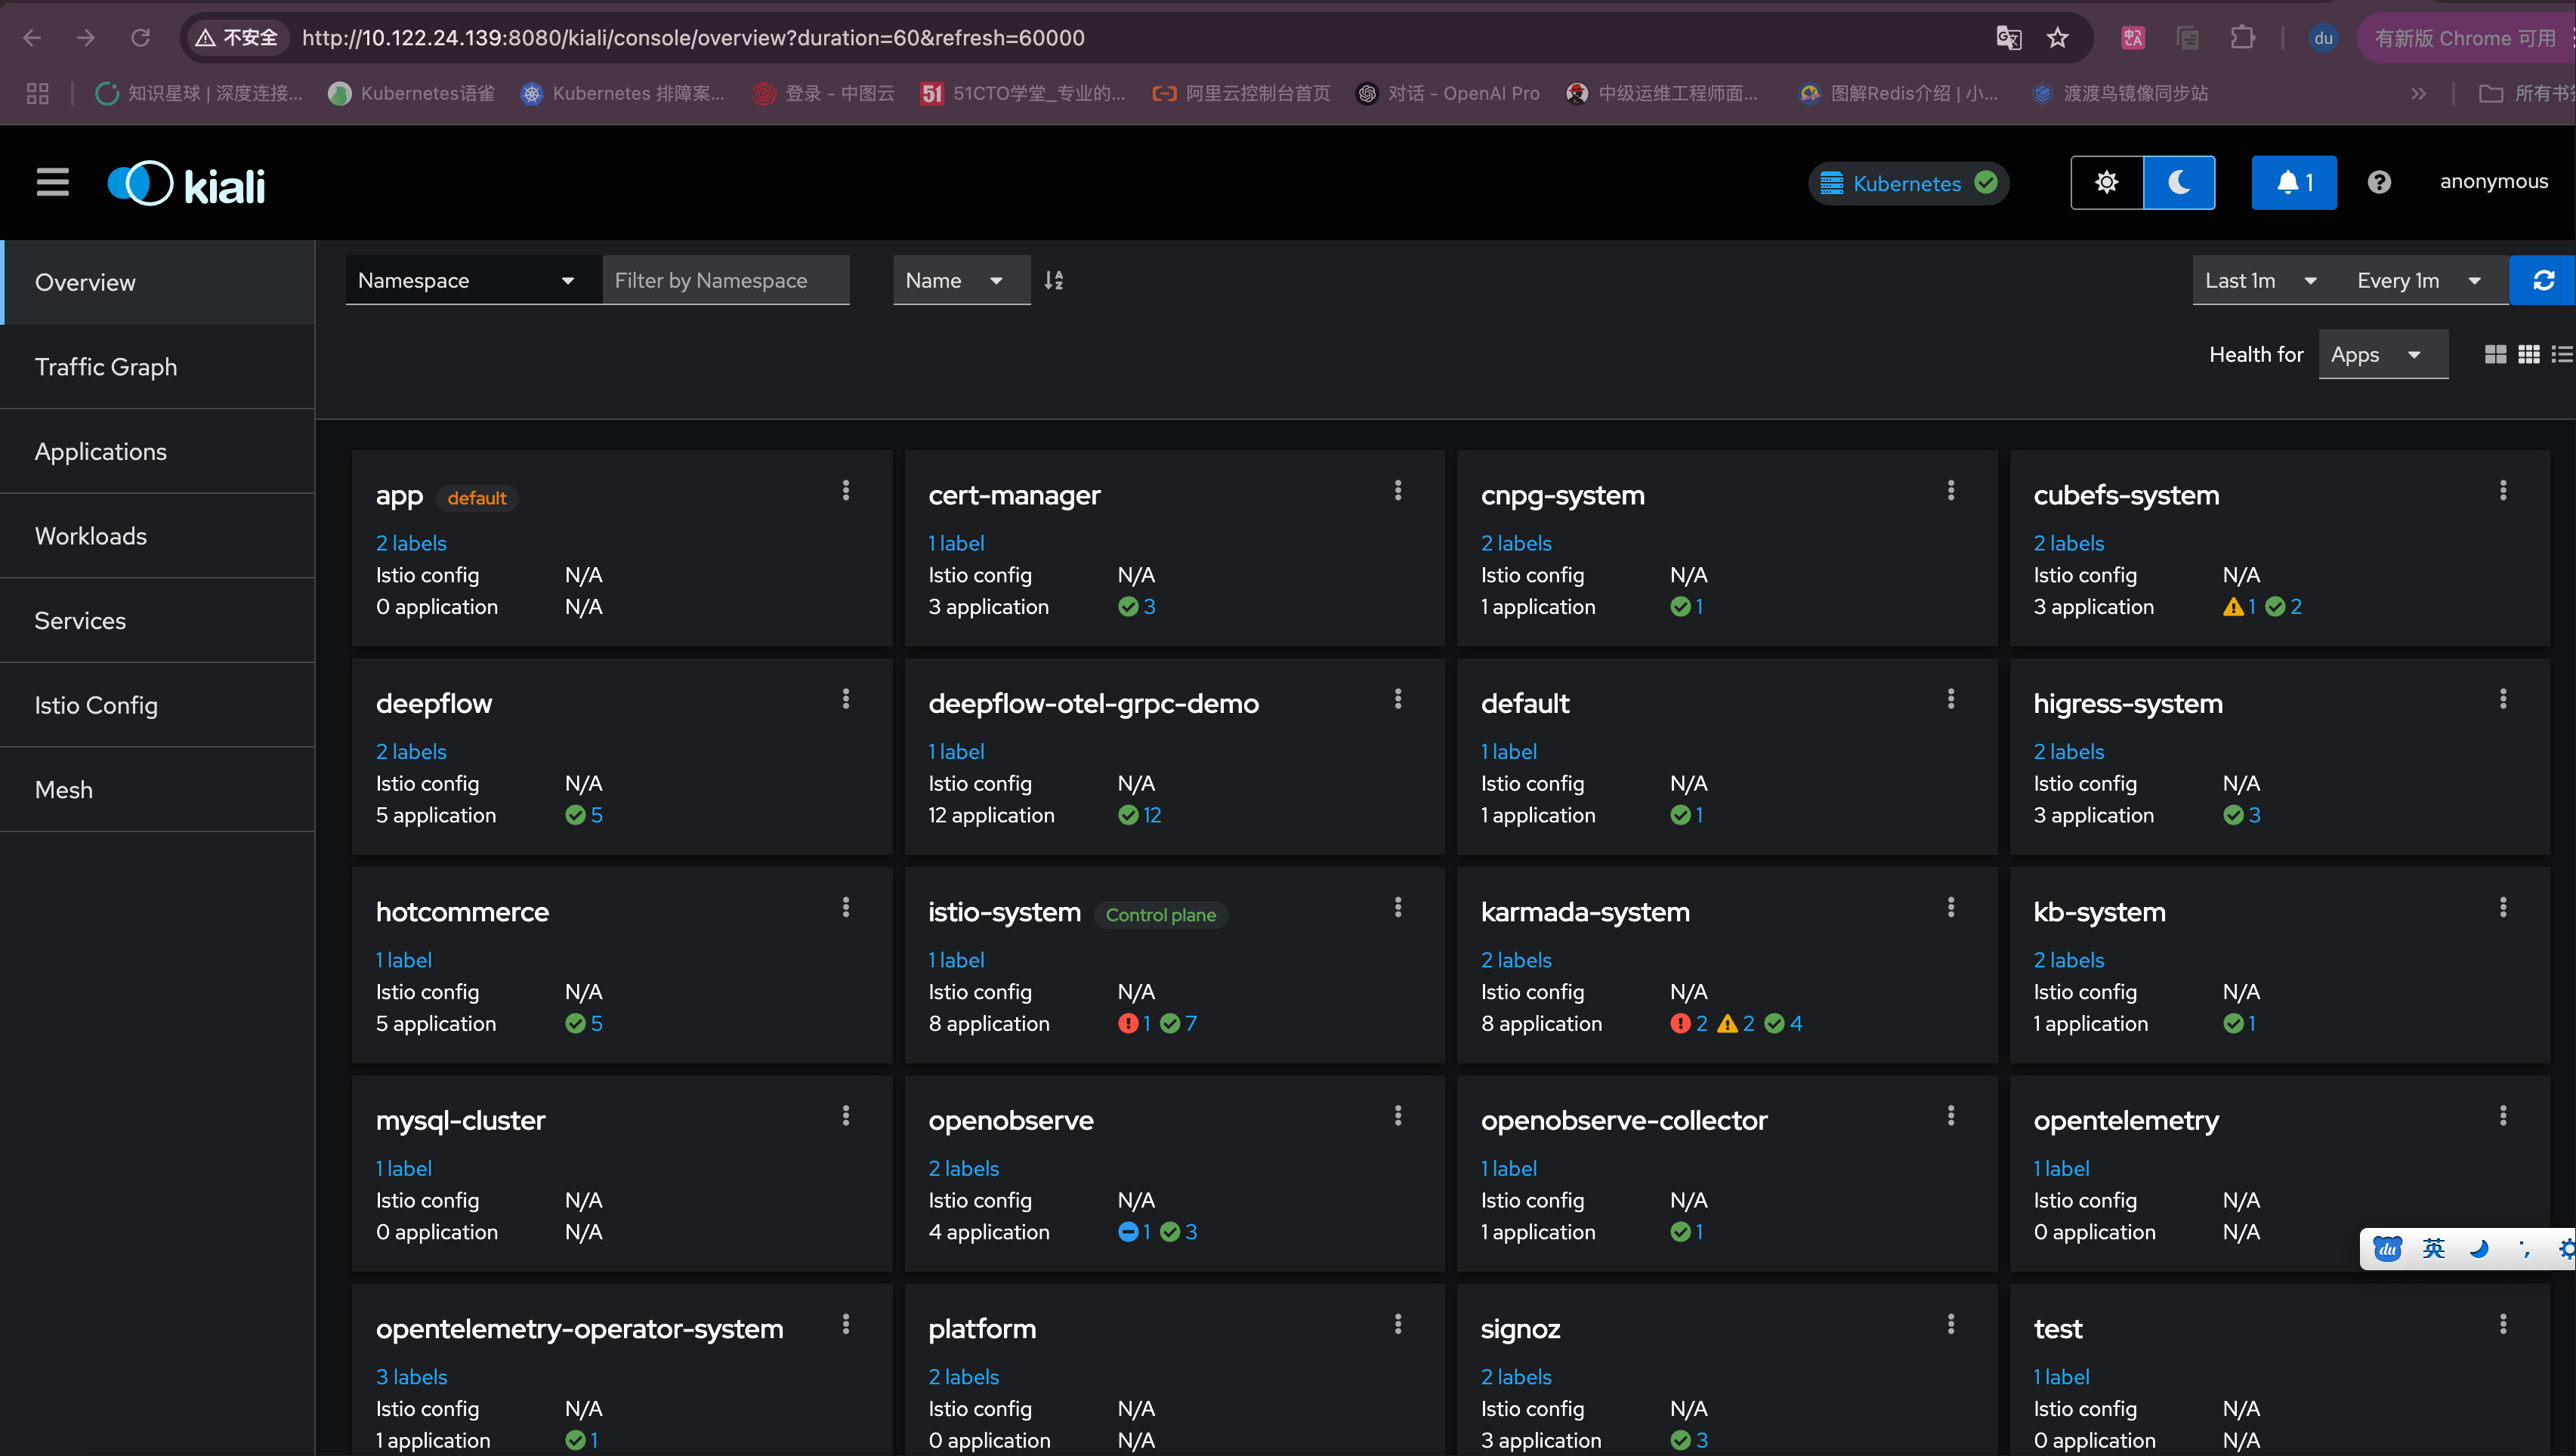Viewport: 2576px width, 1456px height.
Task: Open the Services page
Action: (158, 620)
